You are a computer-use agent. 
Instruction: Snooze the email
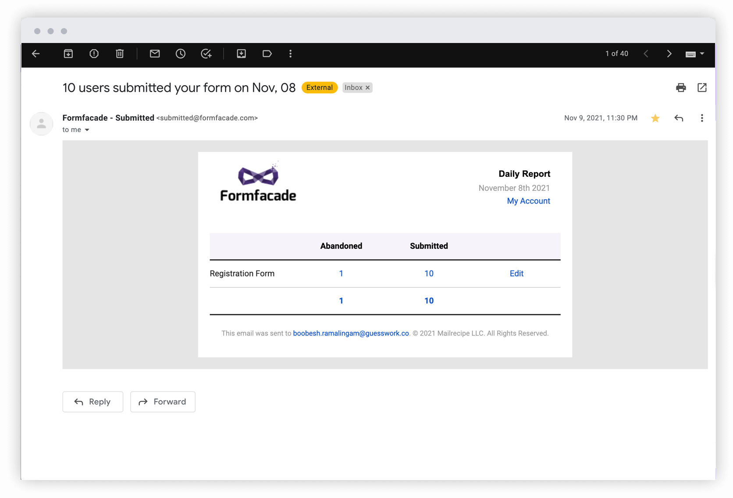click(180, 54)
